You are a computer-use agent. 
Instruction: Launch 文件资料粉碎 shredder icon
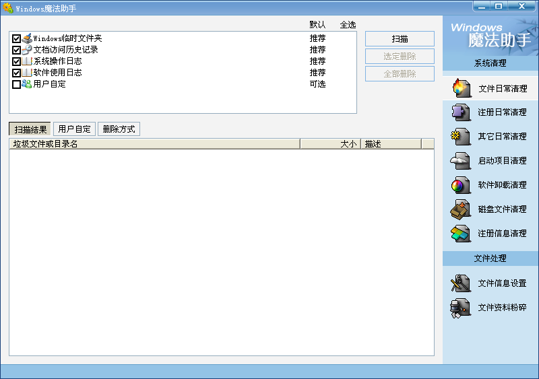(461, 308)
